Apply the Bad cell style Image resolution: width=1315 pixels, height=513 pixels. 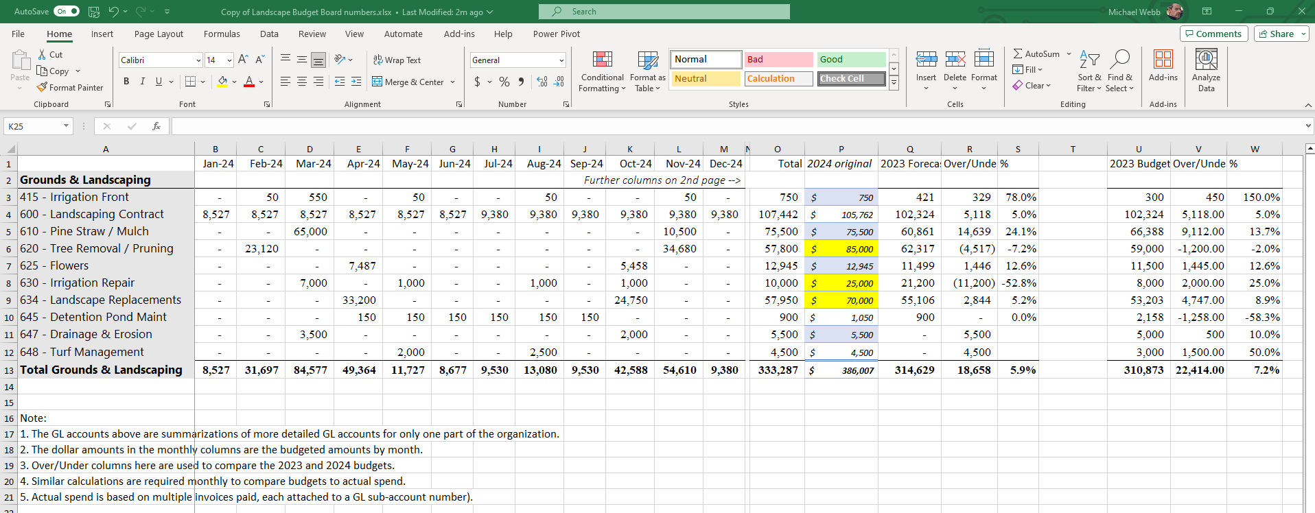point(778,60)
